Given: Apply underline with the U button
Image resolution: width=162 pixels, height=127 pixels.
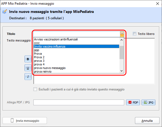Looking at the screenshot, I should [x=28, y=68].
